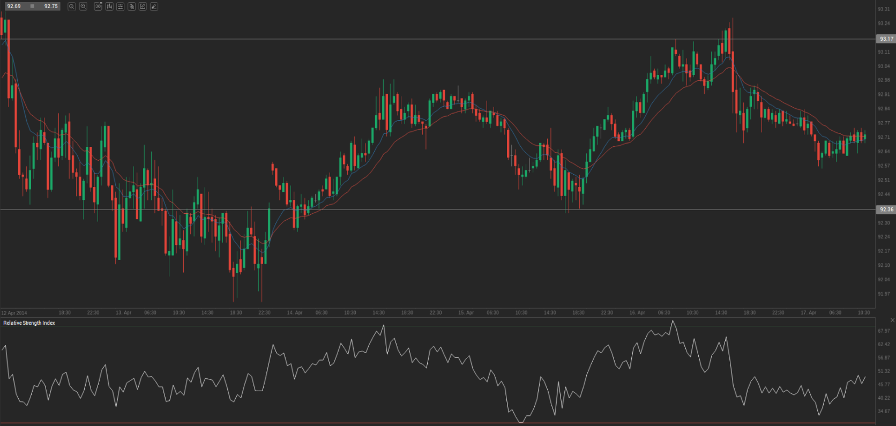Select the edit drawing pencil icon
The image size is (896, 426).
point(143,6)
